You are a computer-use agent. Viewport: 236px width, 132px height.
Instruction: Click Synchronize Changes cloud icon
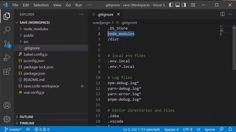click(28, 129)
